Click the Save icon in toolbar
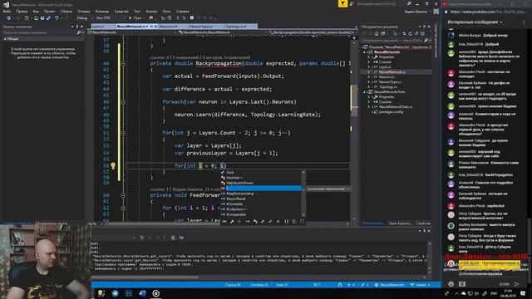This screenshot has height=299, width=532. pos(42,18)
